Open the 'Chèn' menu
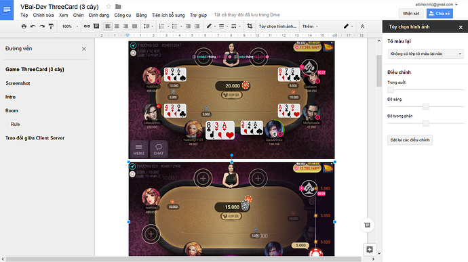468x262 pixels. point(78,15)
